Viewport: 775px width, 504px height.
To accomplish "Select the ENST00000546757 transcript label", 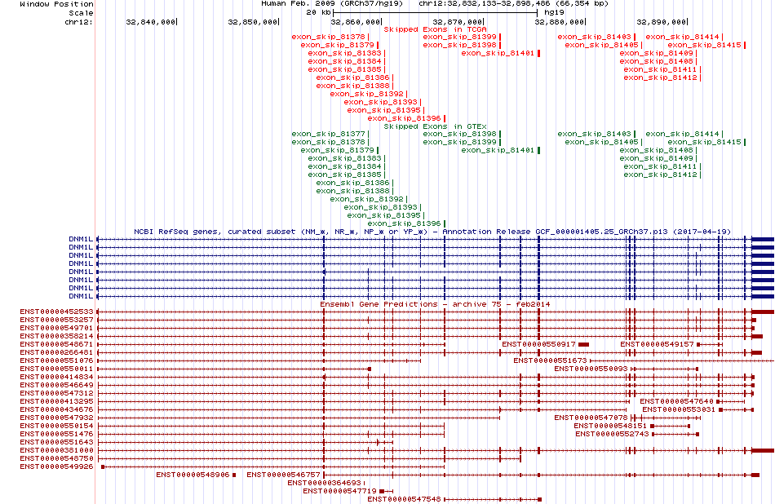I will (283, 475).
